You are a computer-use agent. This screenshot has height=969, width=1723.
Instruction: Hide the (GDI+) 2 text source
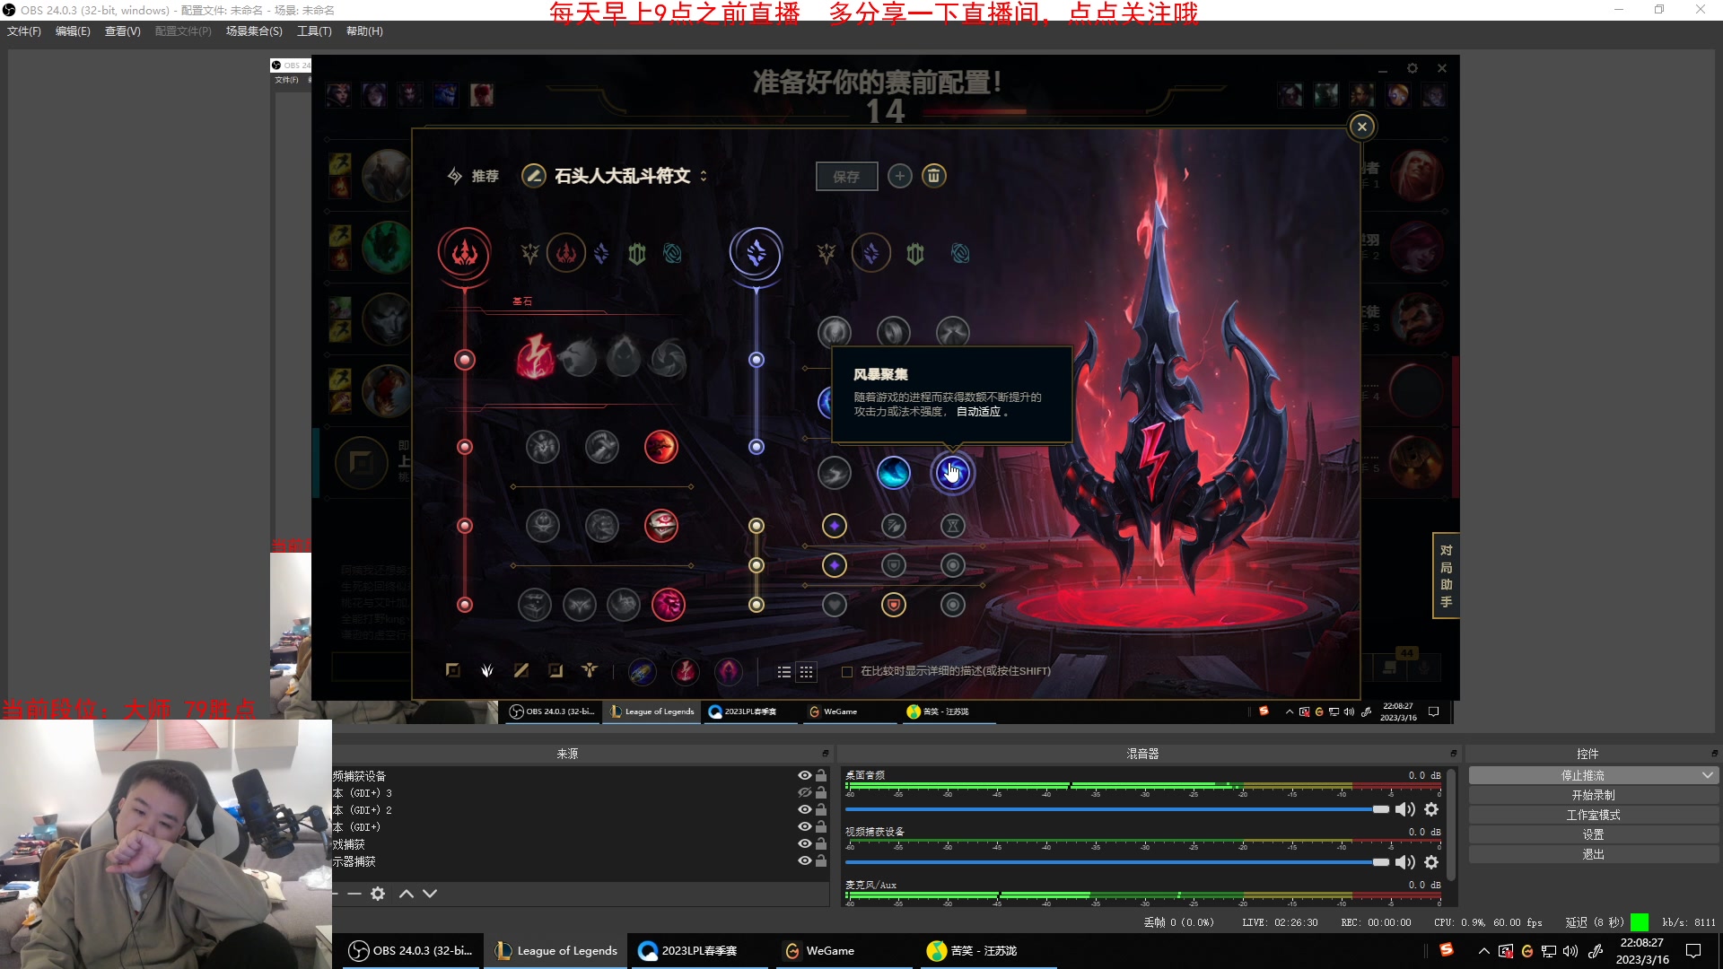click(x=805, y=810)
